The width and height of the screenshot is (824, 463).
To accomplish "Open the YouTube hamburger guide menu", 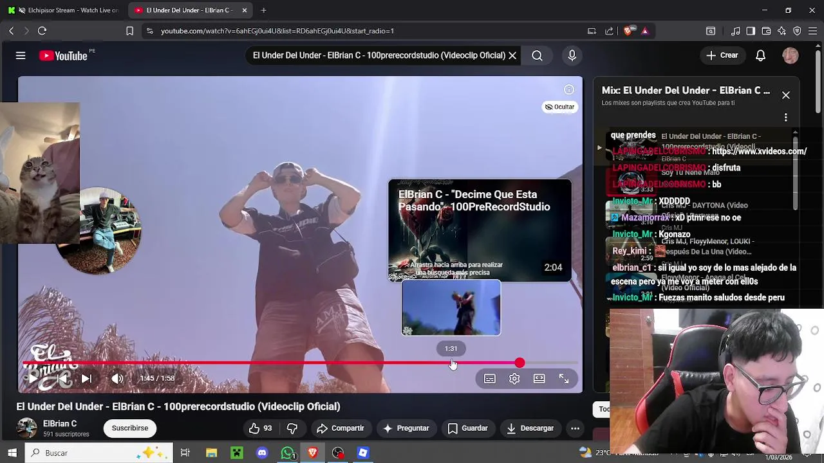I will tap(21, 56).
